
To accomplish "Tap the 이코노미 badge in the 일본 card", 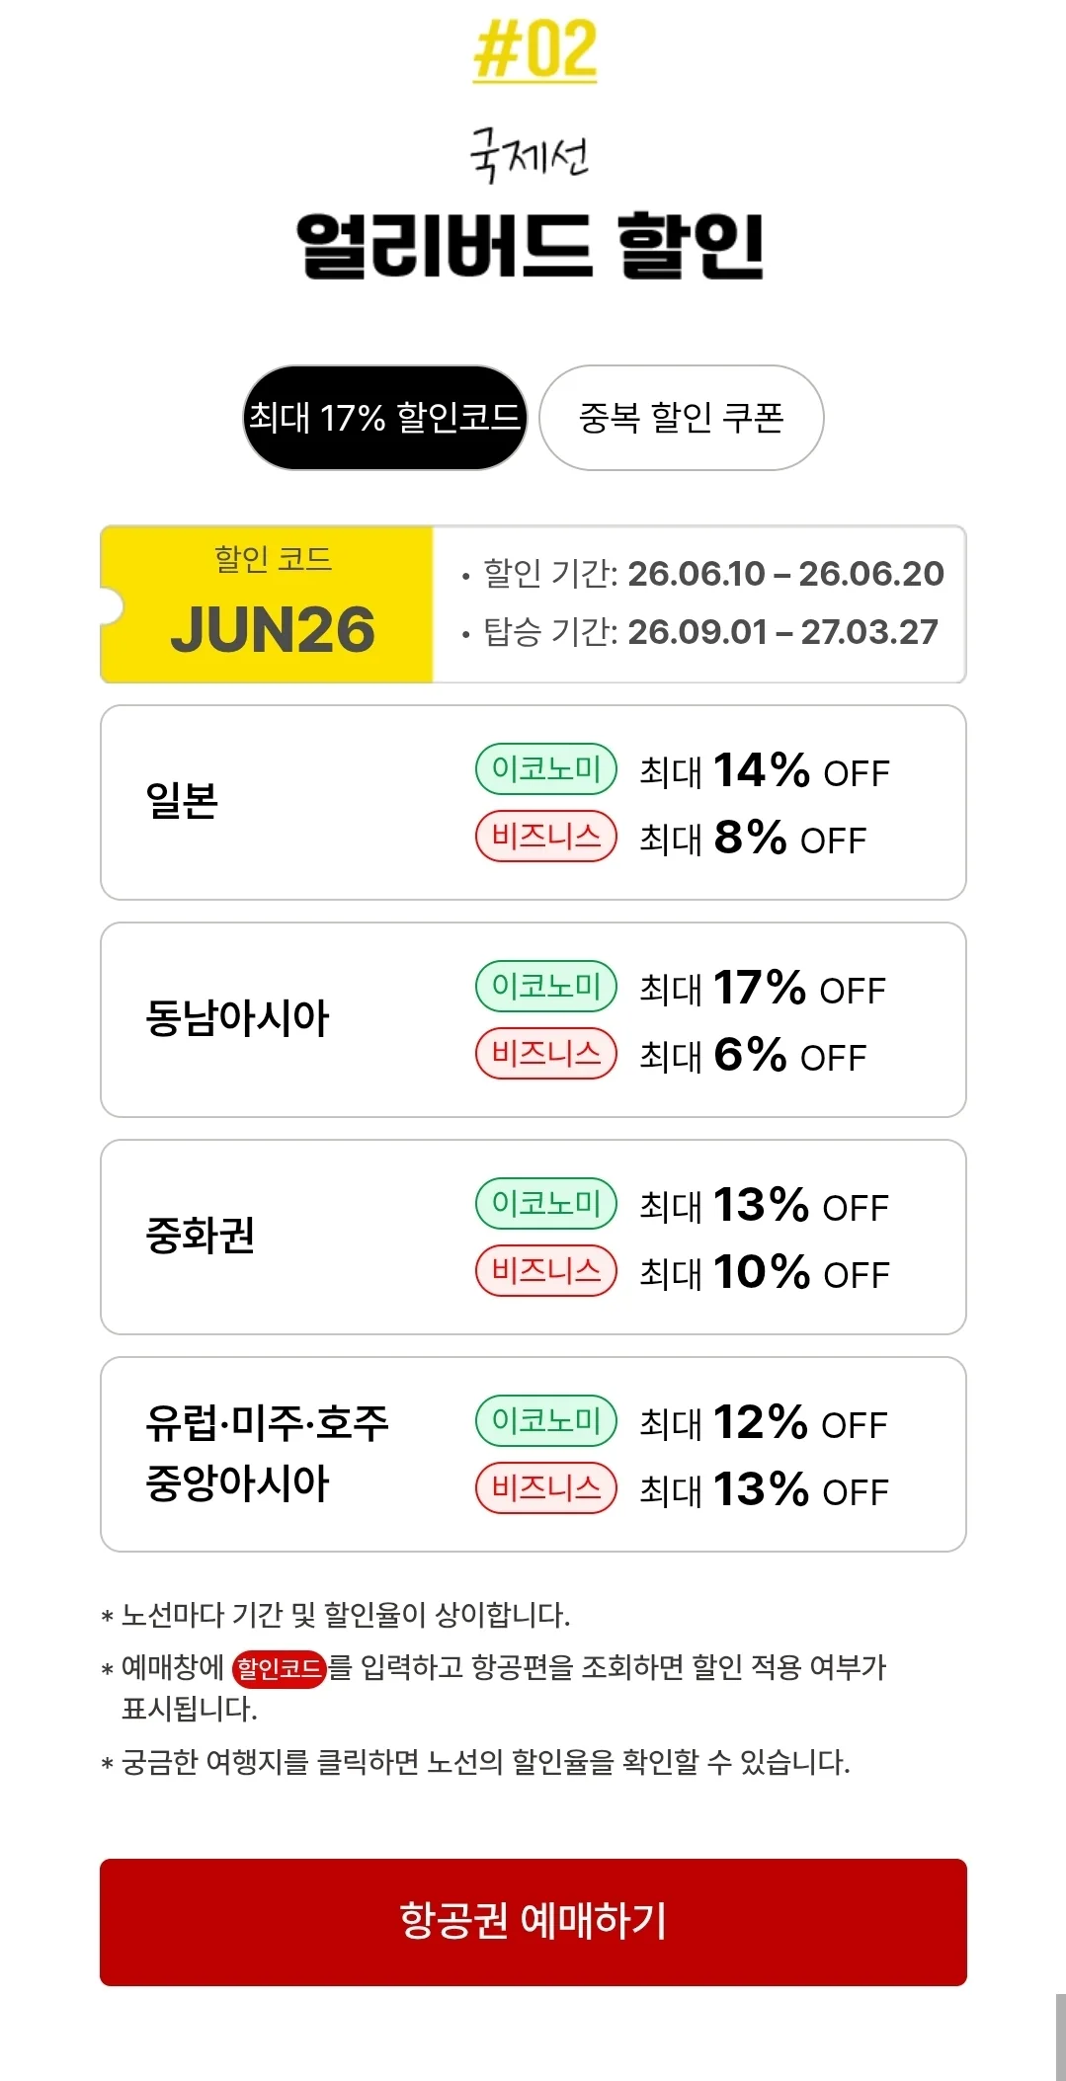I will 546,769.
